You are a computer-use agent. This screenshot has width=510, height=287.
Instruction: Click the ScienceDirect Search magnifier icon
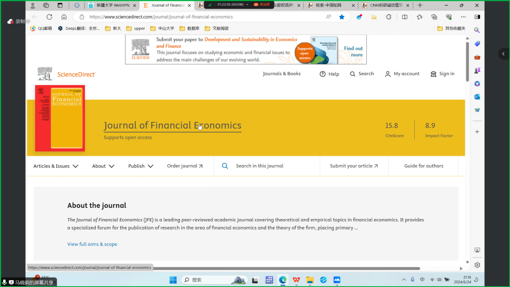click(353, 74)
